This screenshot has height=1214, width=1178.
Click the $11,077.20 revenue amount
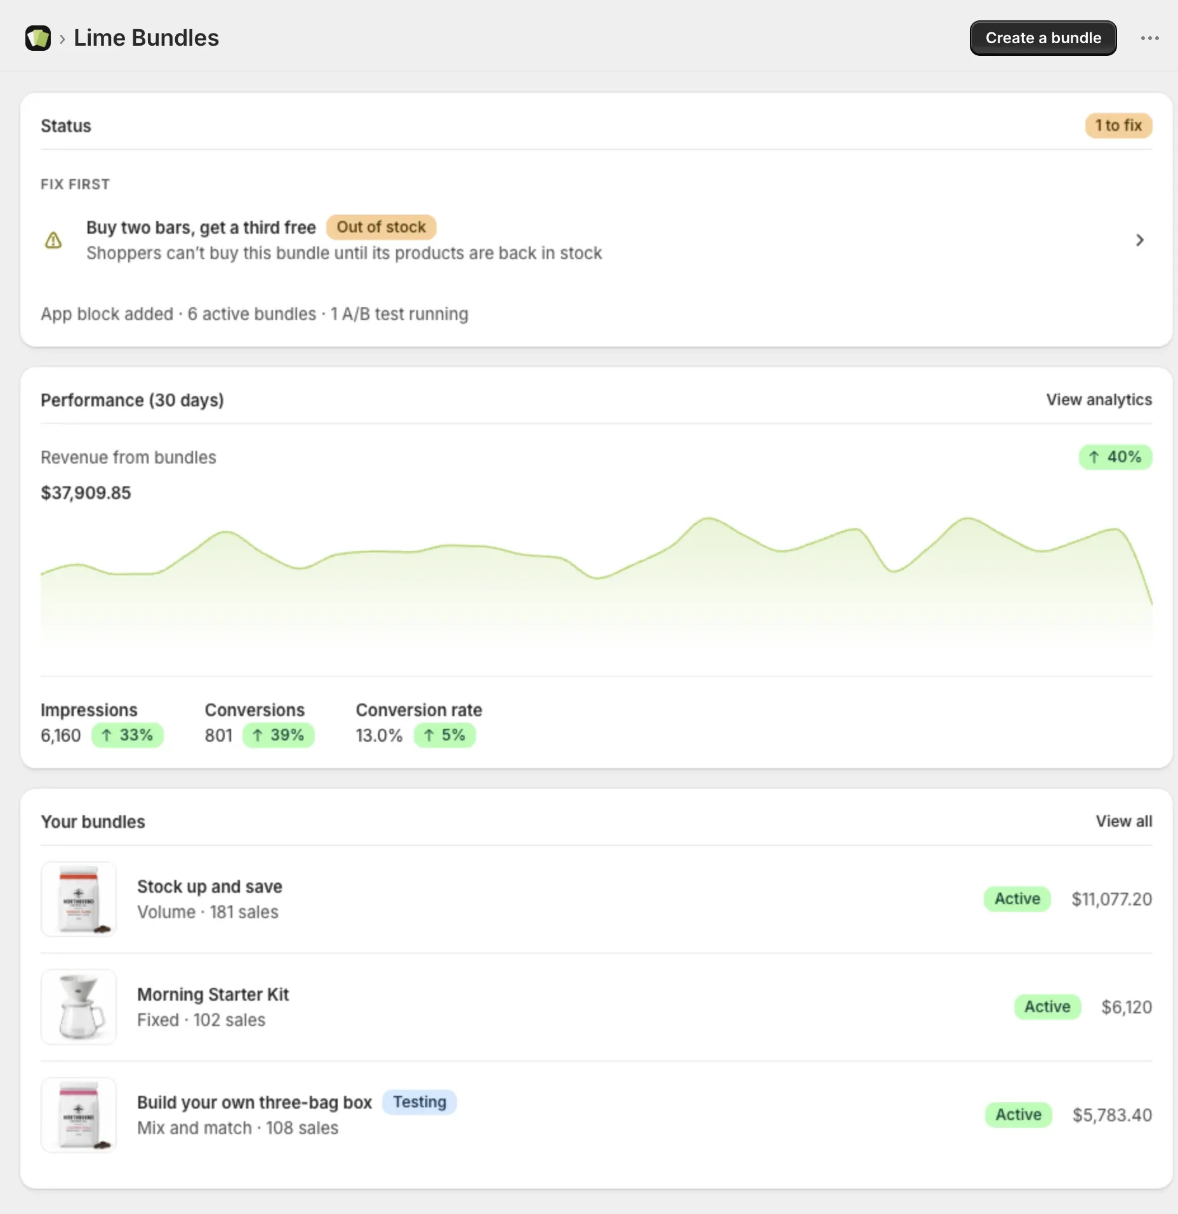(1111, 899)
